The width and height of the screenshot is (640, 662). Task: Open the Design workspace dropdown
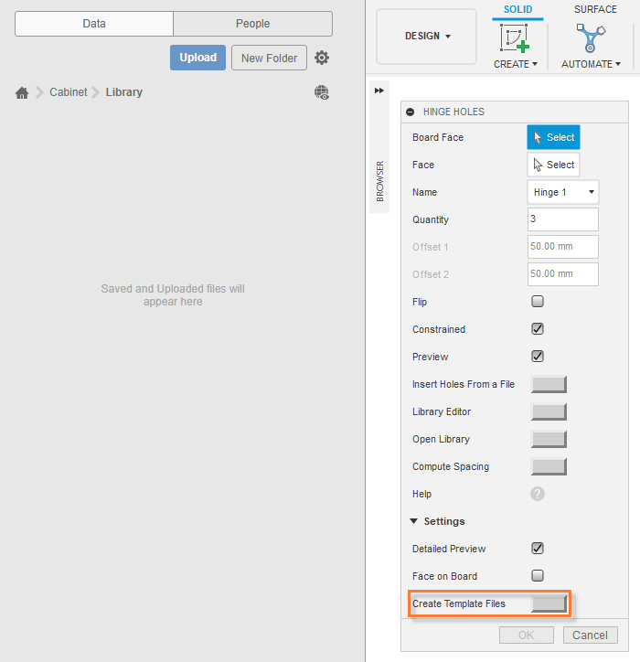click(x=427, y=37)
